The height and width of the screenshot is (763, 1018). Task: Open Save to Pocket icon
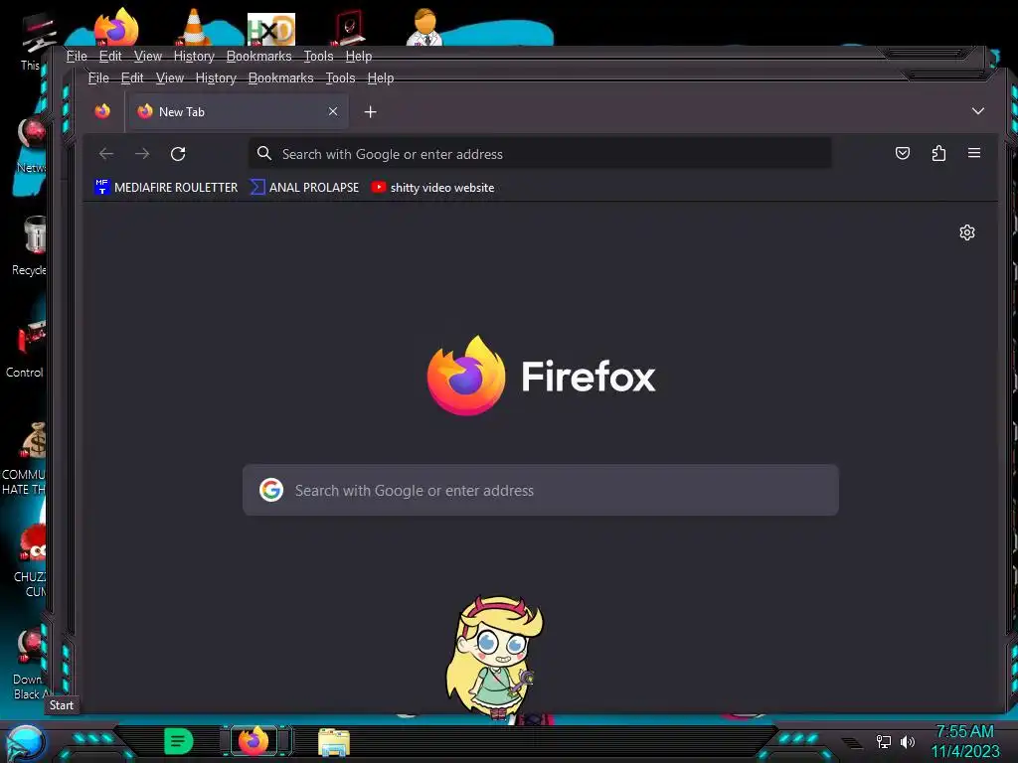(x=903, y=153)
